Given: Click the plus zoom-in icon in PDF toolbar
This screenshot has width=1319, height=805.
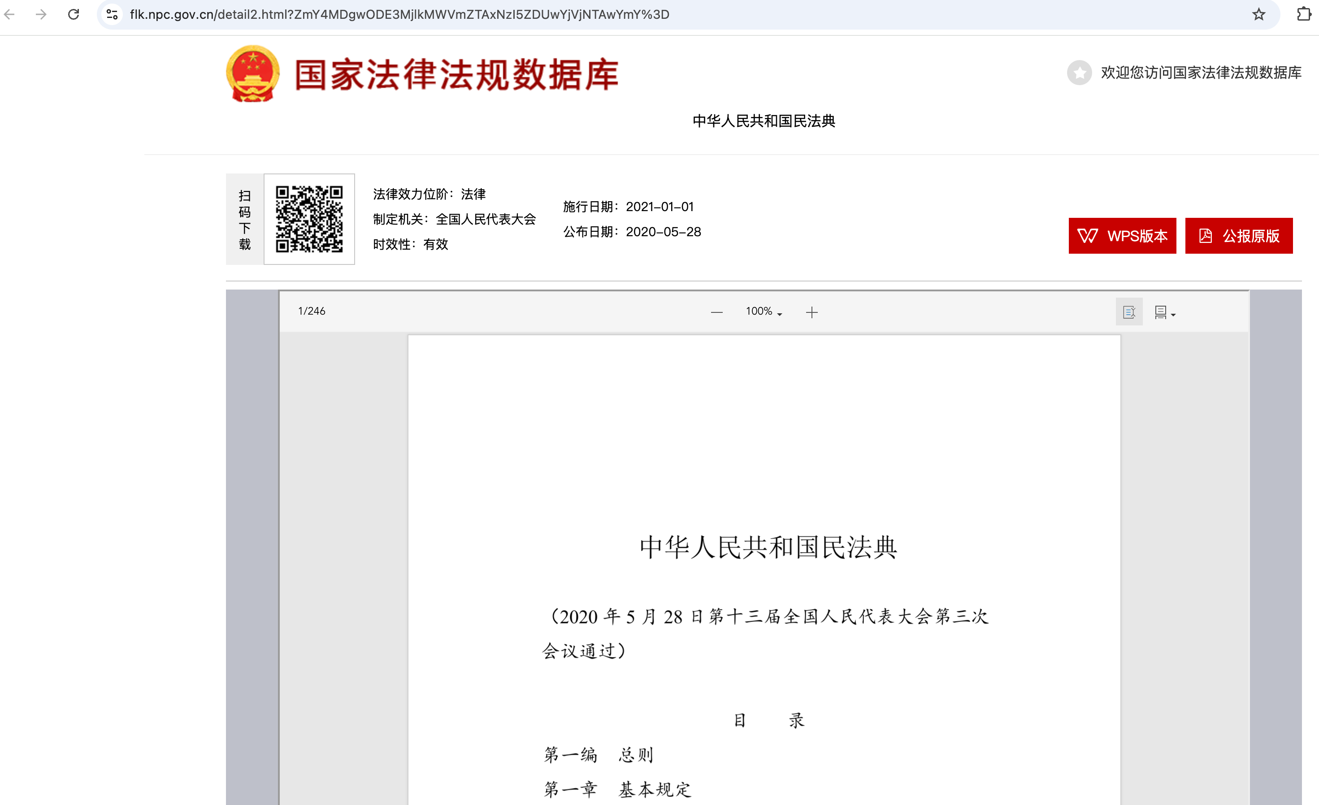Looking at the screenshot, I should (811, 312).
